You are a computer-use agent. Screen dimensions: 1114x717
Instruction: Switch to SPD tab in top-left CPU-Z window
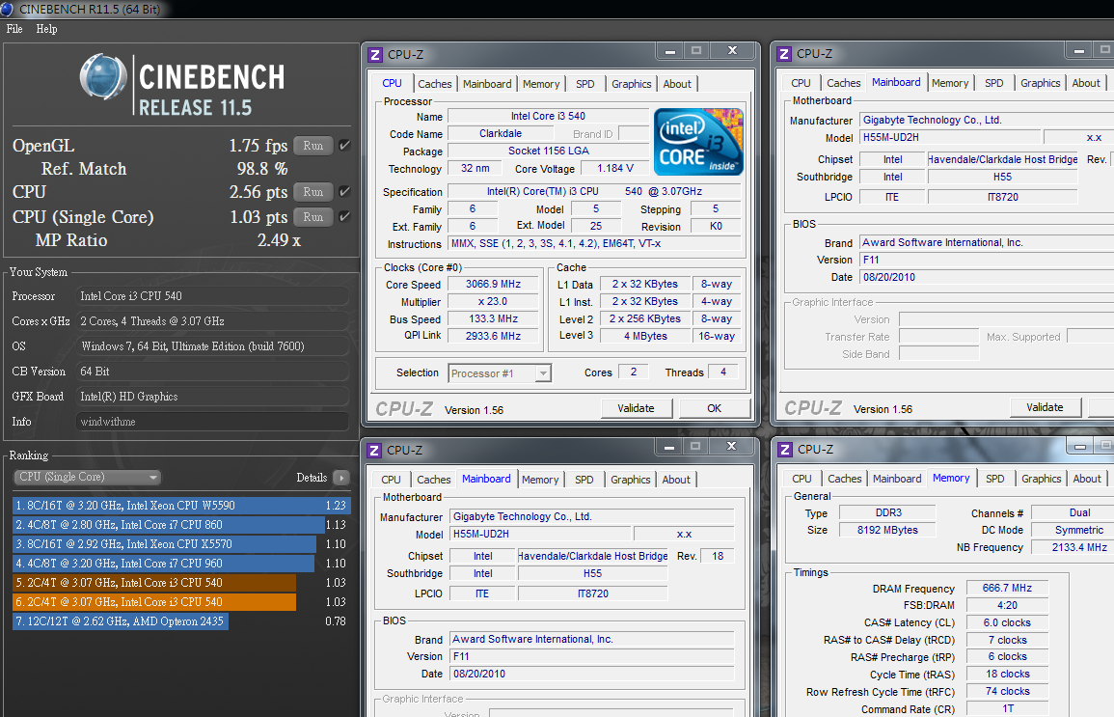pos(585,84)
